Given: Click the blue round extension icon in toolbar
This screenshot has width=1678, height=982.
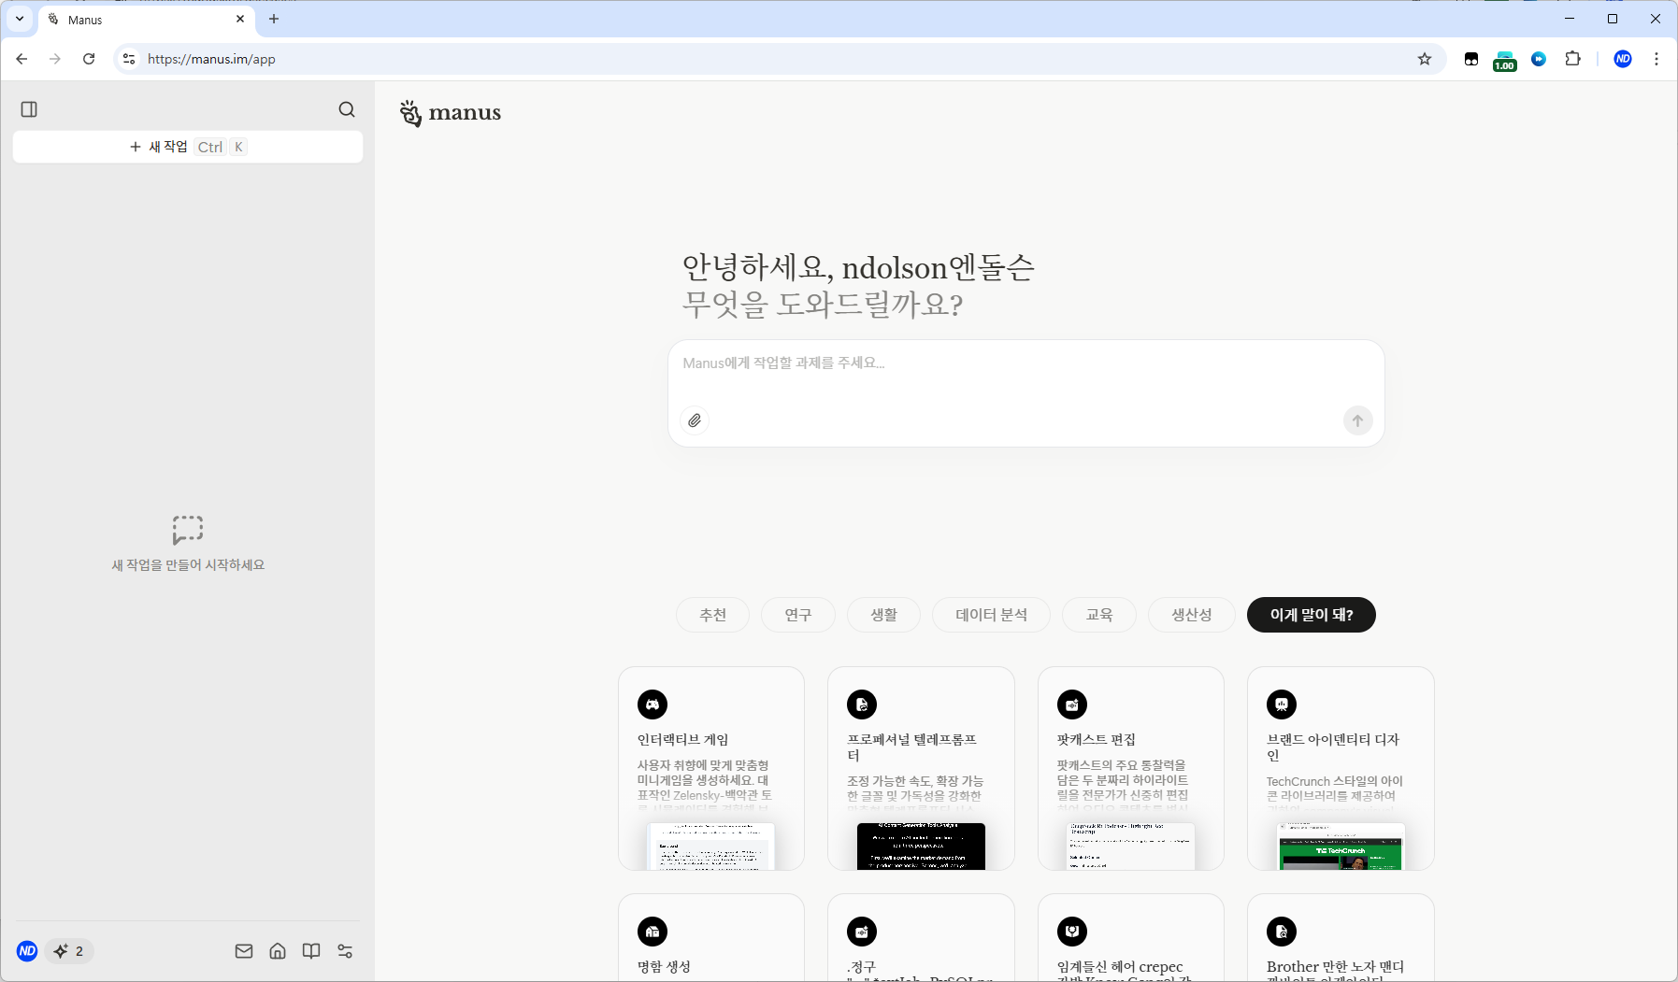Looking at the screenshot, I should click(1539, 59).
